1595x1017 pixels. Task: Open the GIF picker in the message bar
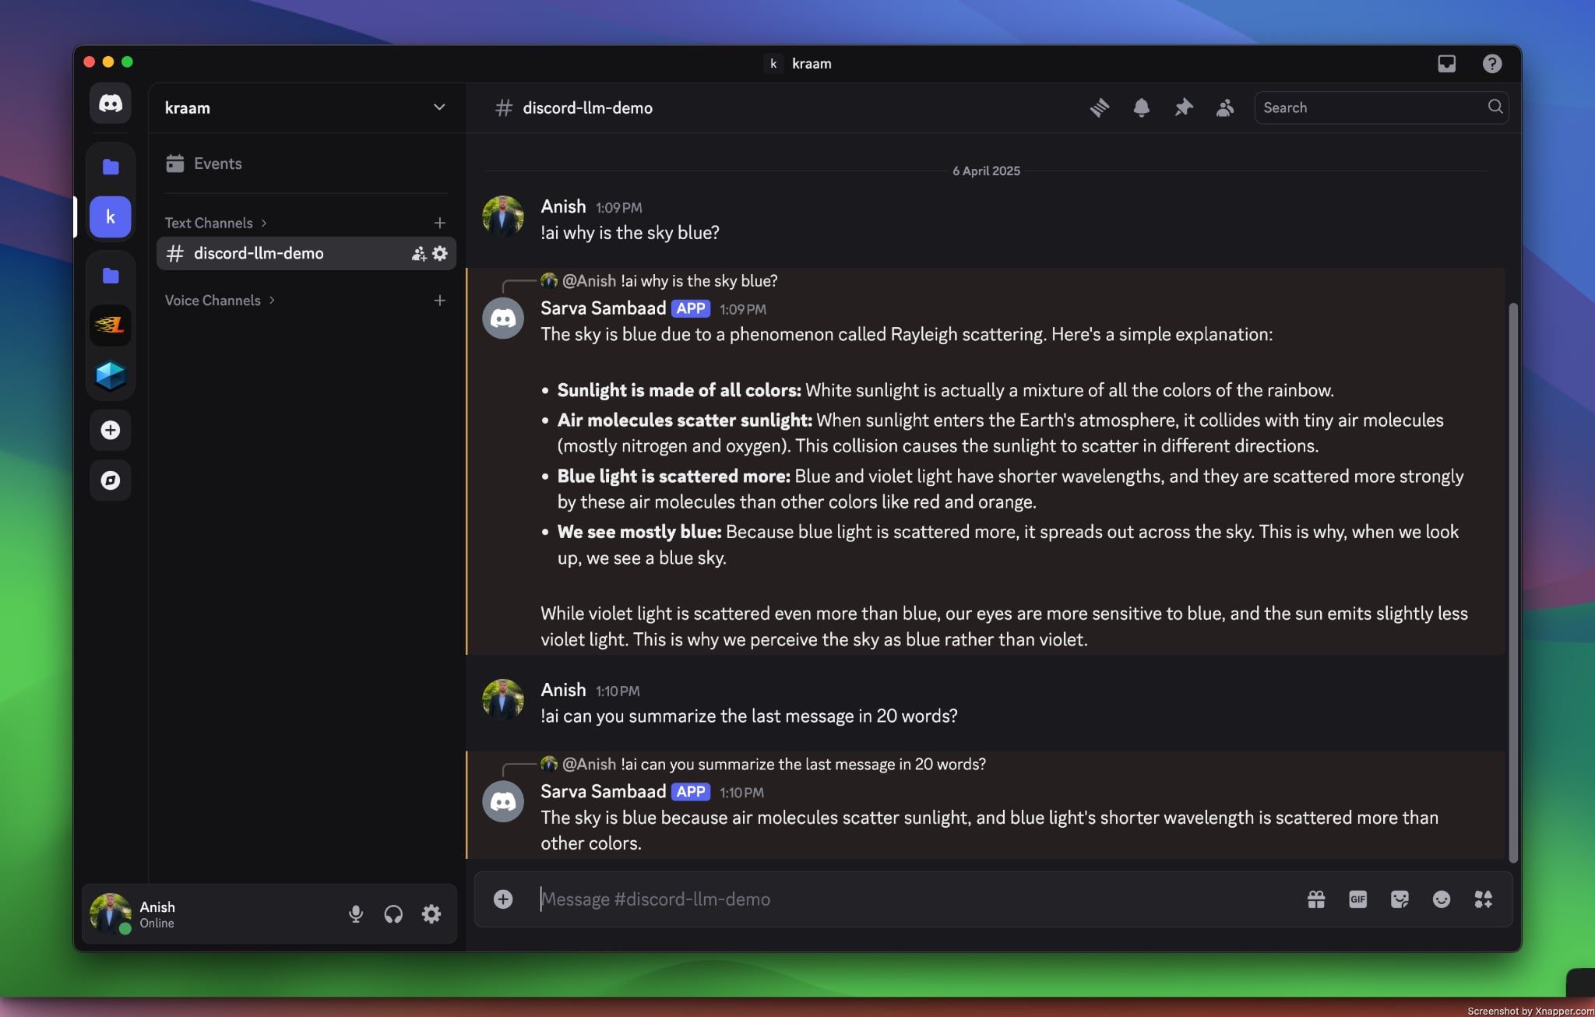[1357, 899]
